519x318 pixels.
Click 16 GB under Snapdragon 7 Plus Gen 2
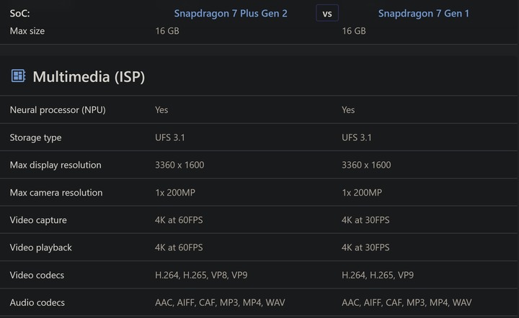pos(167,31)
